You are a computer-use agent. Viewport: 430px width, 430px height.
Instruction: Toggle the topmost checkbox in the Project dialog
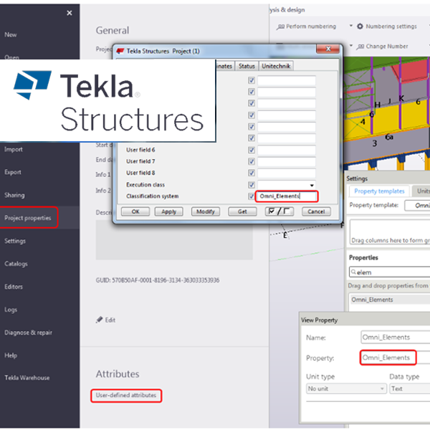(x=252, y=80)
